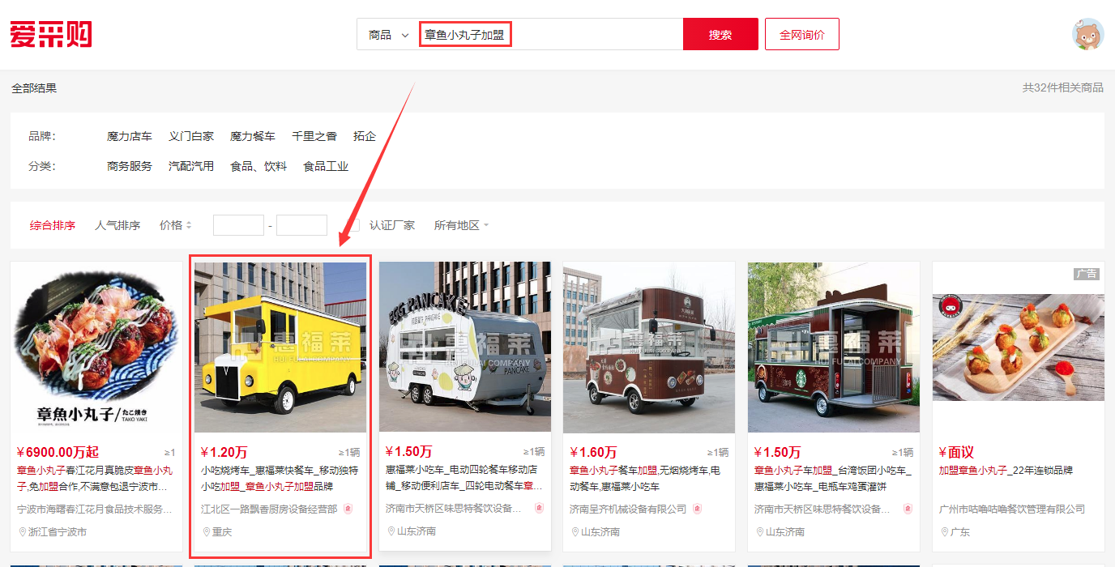Filter by category 食品、饮料
The image size is (1115, 567).
point(258,166)
